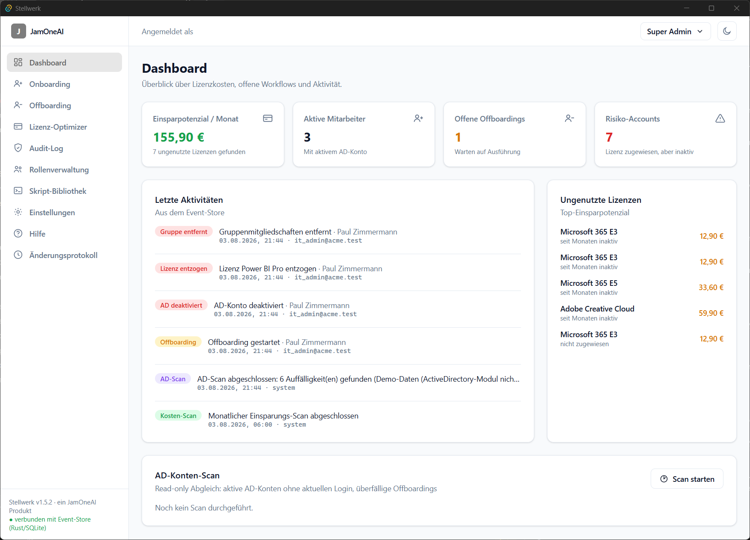750x540 pixels.
Task: Click the Änderungsprotokoll clock icon
Action: pos(18,255)
